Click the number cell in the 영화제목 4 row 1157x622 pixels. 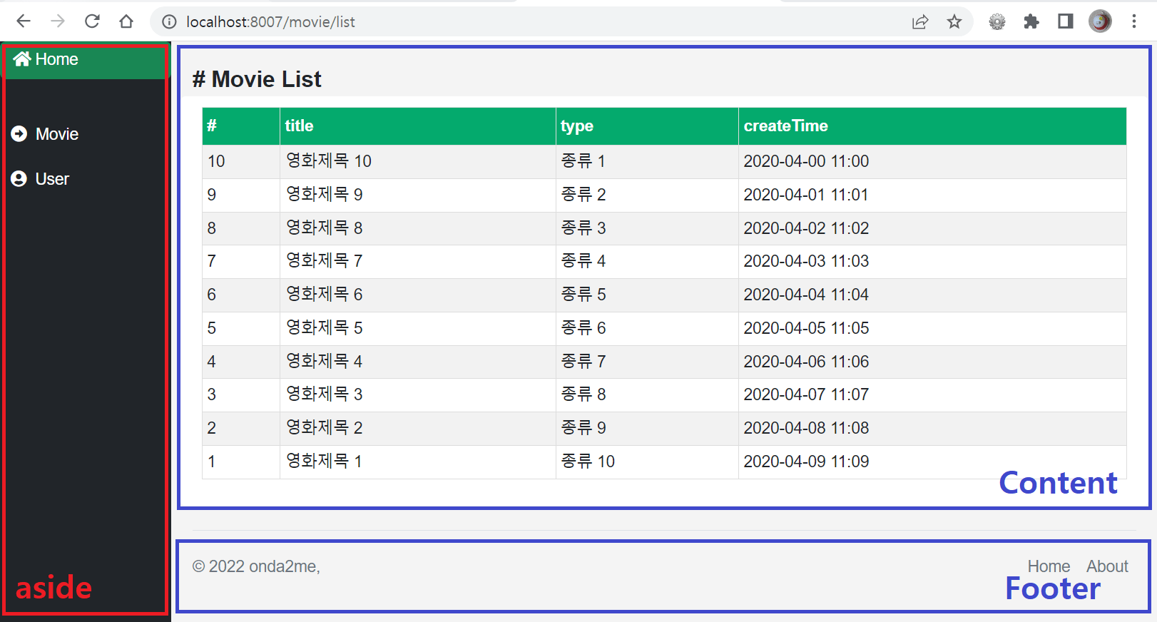pyautogui.click(x=241, y=362)
